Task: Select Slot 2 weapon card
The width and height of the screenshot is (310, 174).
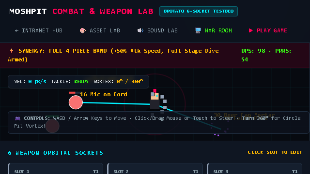Action: coord(155,169)
